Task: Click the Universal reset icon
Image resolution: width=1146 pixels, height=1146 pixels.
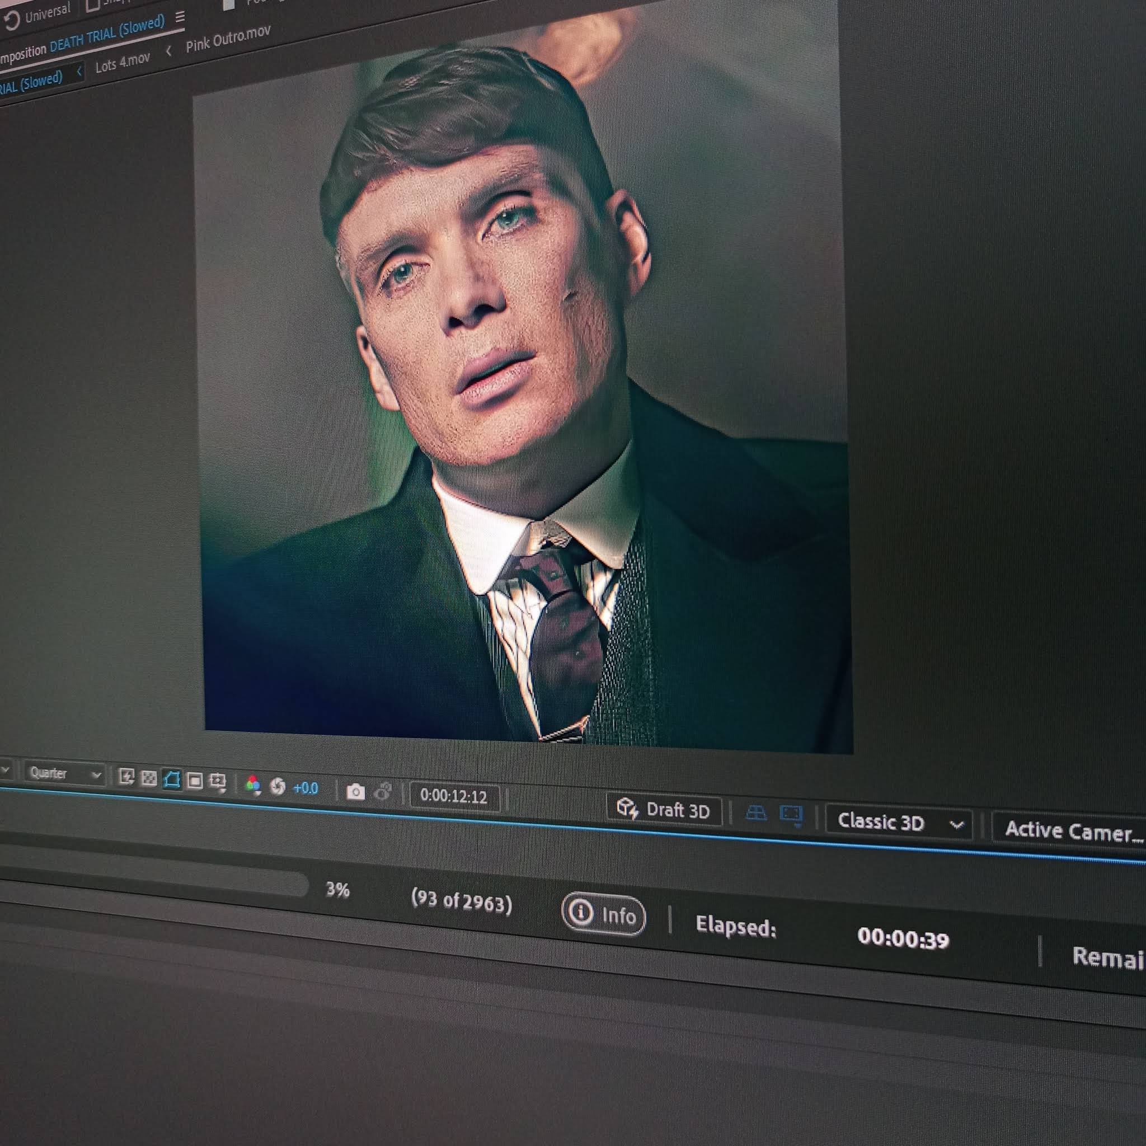Action: click(x=11, y=21)
